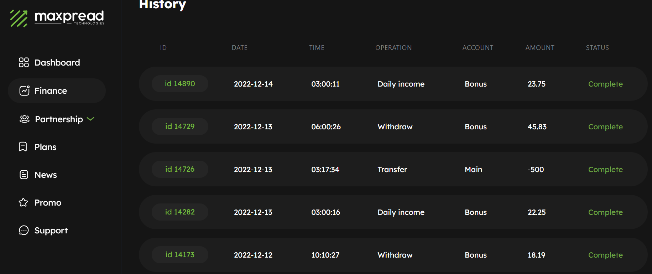Open the Dashboard menu item
The height and width of the screenshot is (274, 652).
(57, 63)
